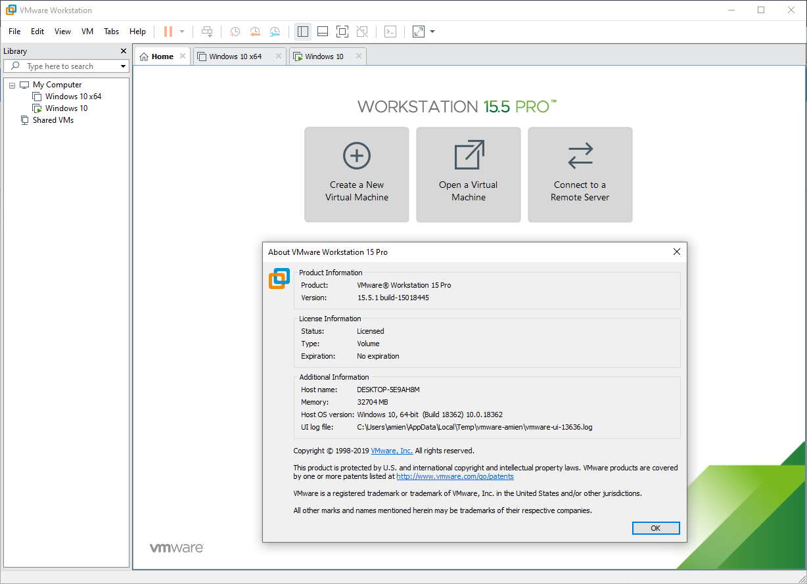Click the Host OS version value
This screenshot has width=807, height=584.
click(x=430, y=415)
